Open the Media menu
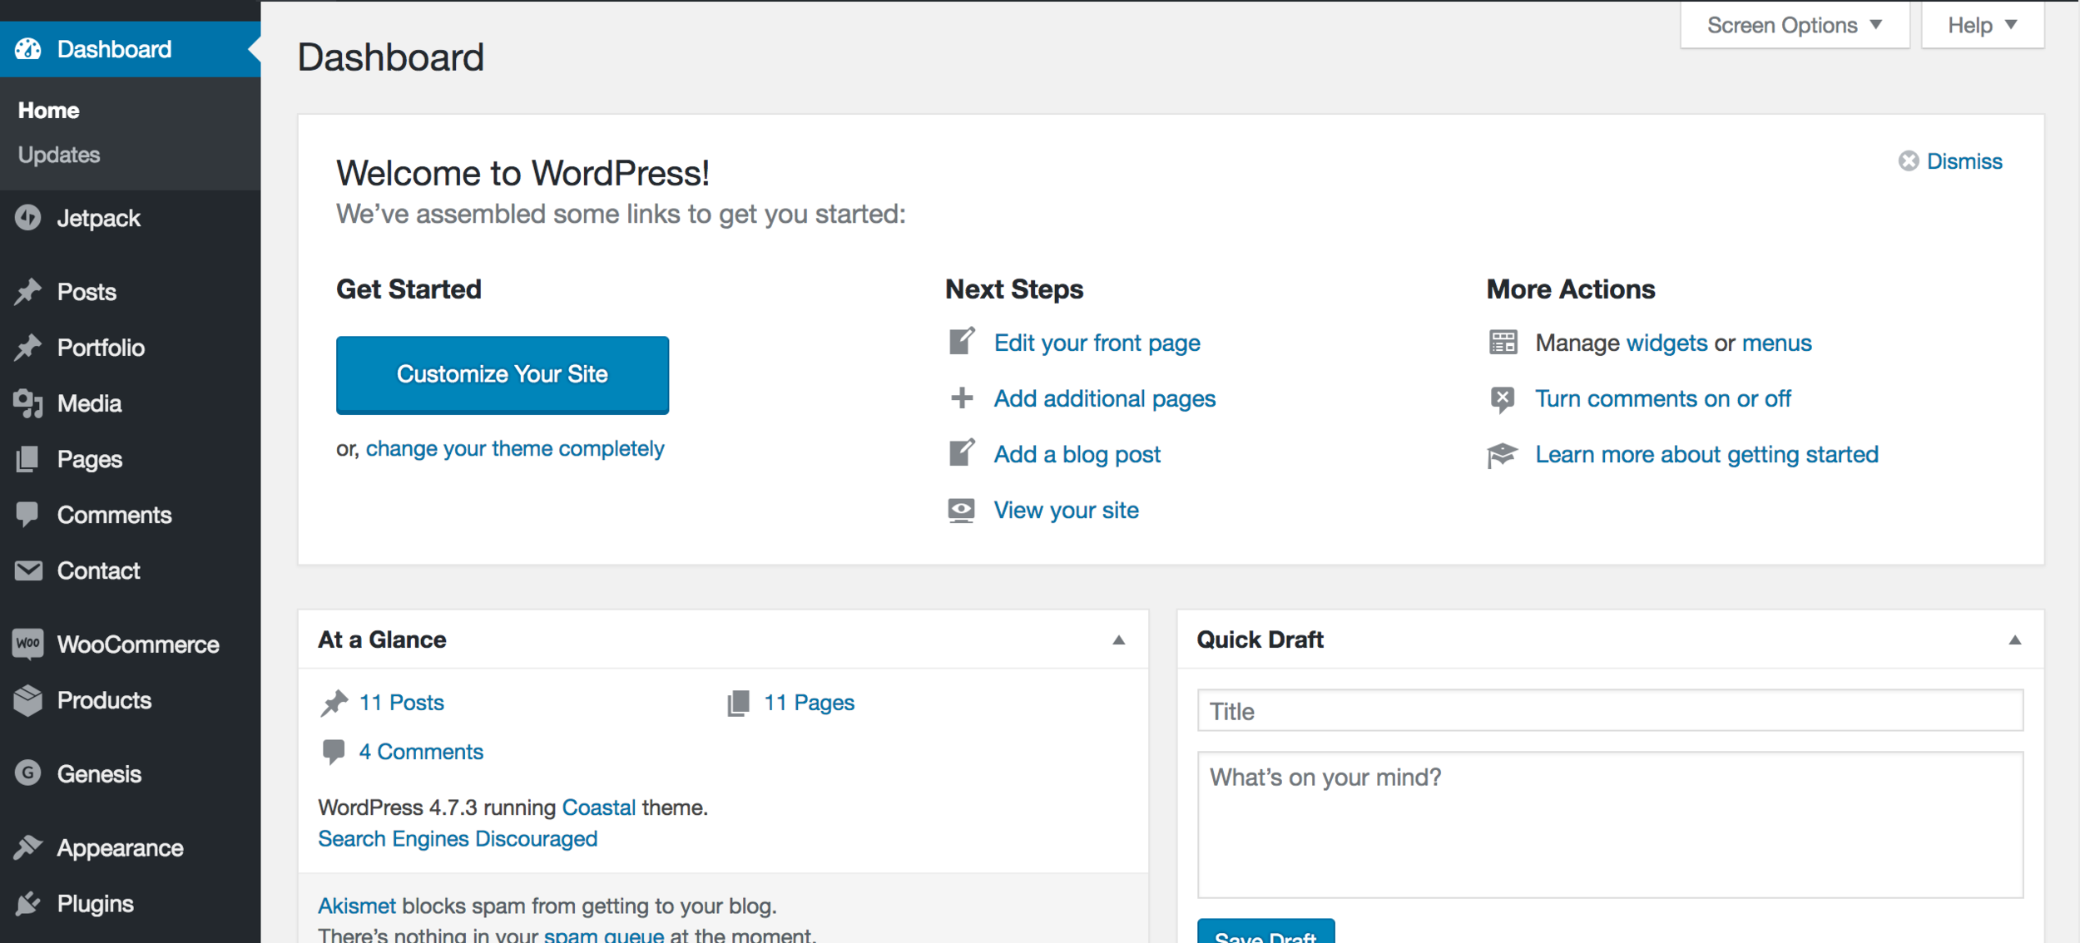 (130, 403)
